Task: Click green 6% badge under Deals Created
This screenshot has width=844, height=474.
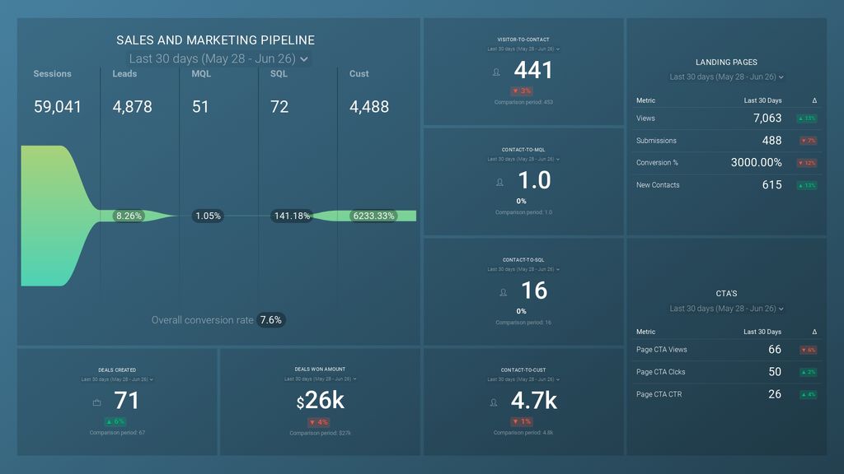Action: (115, 421)
